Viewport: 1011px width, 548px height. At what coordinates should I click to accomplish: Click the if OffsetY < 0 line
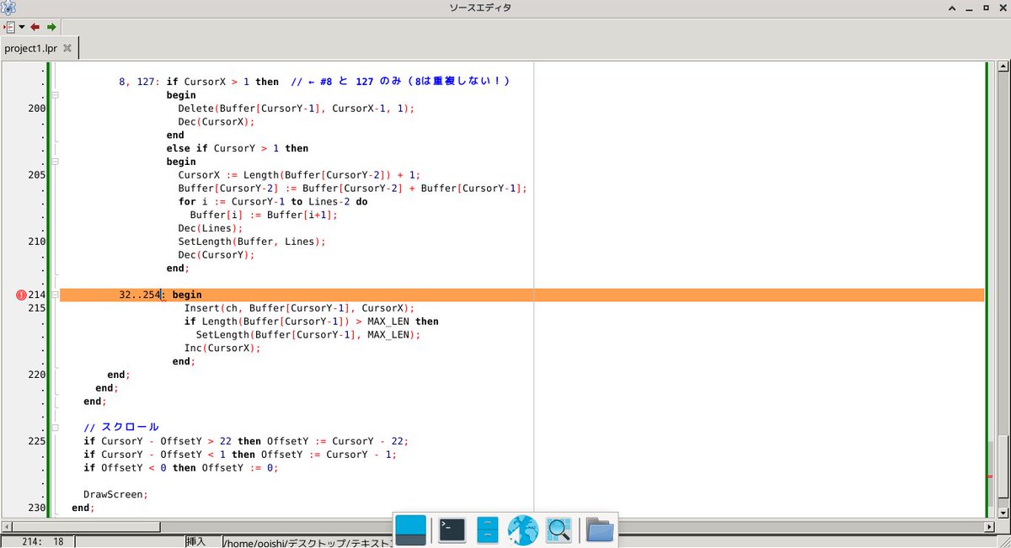[180, 468]
